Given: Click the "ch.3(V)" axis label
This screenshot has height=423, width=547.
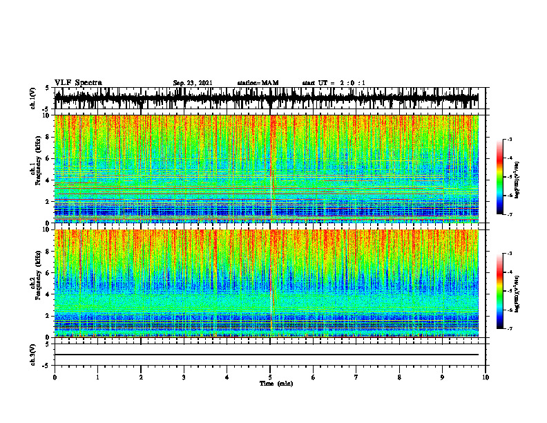Looking at the screenshot, I should (x=33, y=355).
